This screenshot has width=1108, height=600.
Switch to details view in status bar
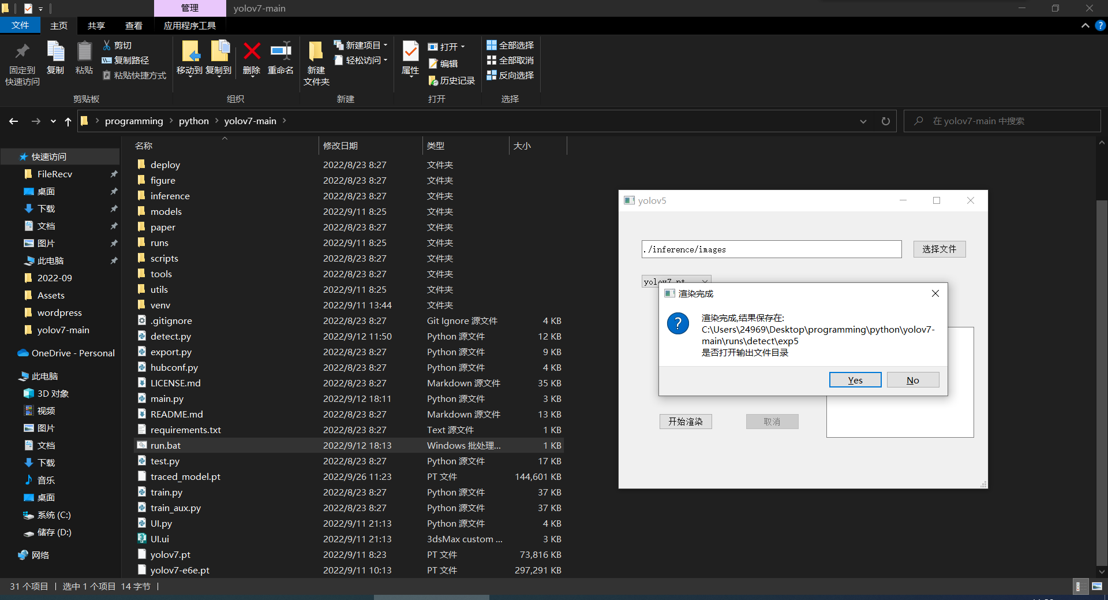click(x=1078, y=586)
